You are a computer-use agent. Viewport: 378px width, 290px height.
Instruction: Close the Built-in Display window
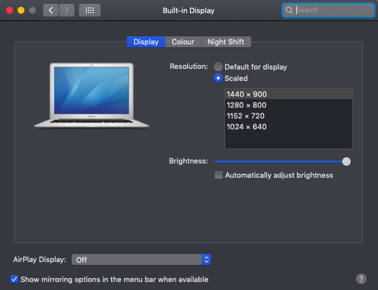click(10, 10)
